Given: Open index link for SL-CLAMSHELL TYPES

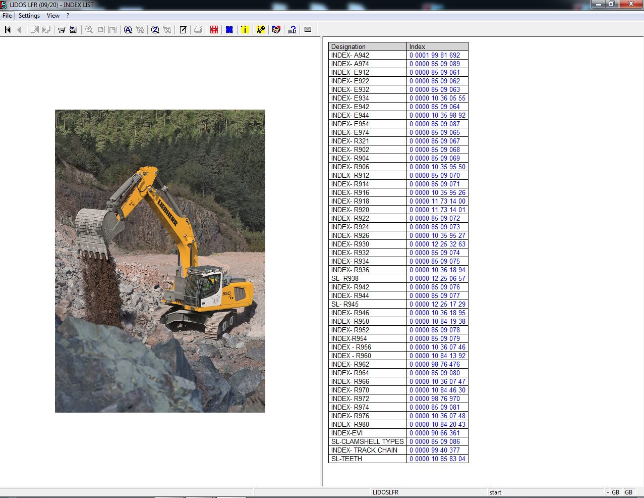Looking at the screenshot, I should coord(435,441).
